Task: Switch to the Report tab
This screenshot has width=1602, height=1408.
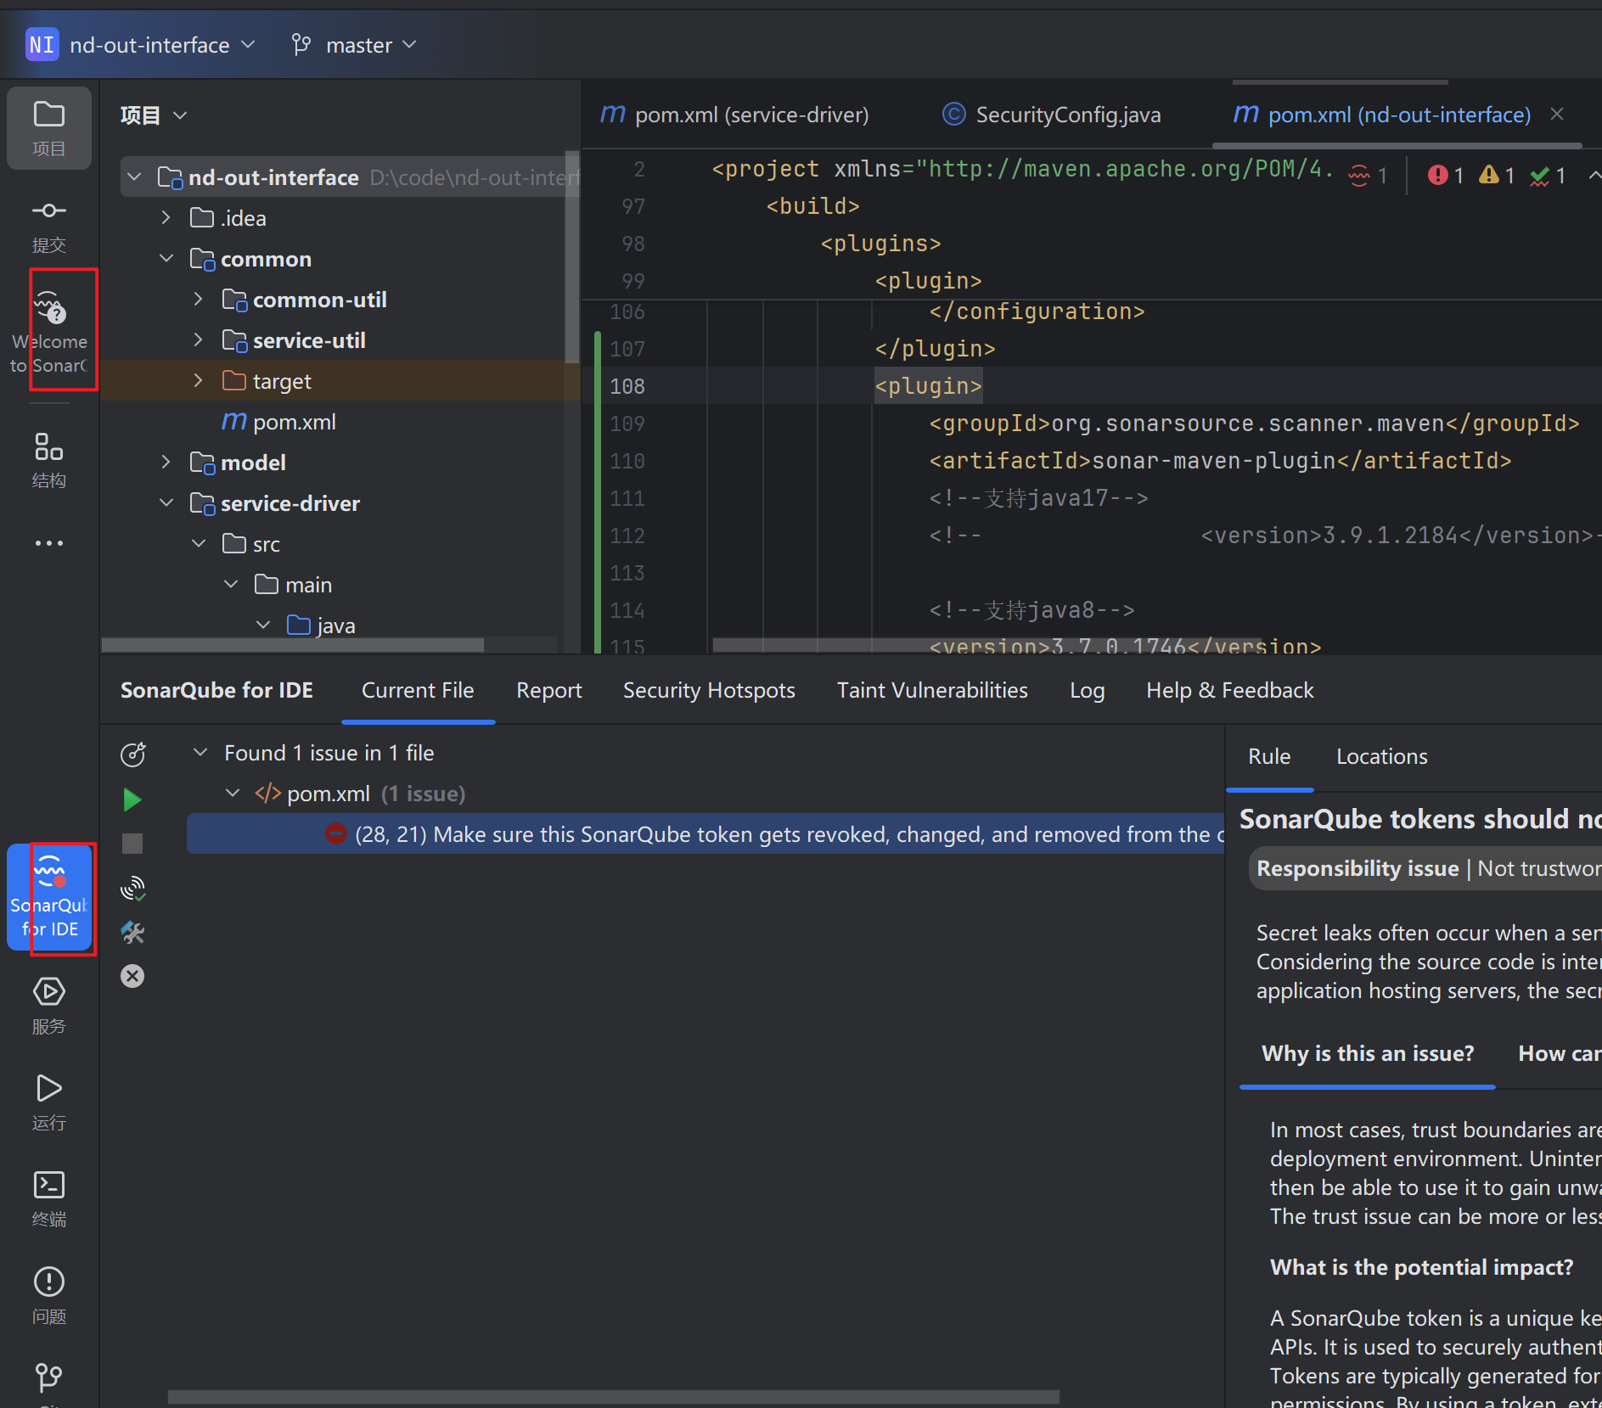Action: (548, 690)
